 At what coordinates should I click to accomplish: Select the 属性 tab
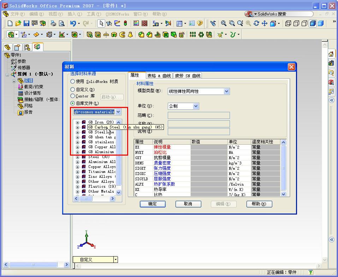coord(135,75)
